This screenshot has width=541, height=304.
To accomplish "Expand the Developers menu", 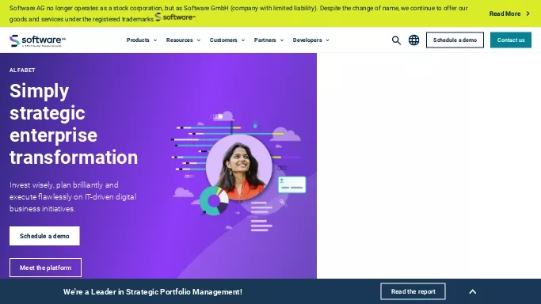I will coord(311,40).
